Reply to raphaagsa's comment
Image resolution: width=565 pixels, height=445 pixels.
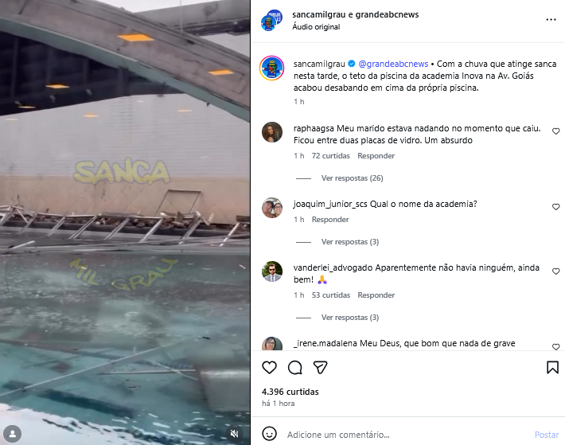376,156
